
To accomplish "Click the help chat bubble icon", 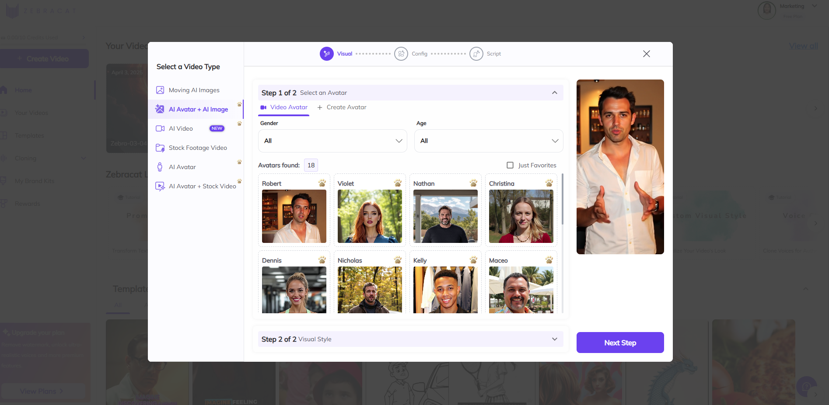I will [x=806, y=387].
